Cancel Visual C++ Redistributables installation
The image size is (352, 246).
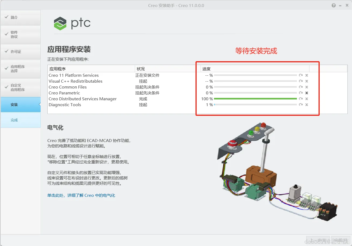click(307, 81)
